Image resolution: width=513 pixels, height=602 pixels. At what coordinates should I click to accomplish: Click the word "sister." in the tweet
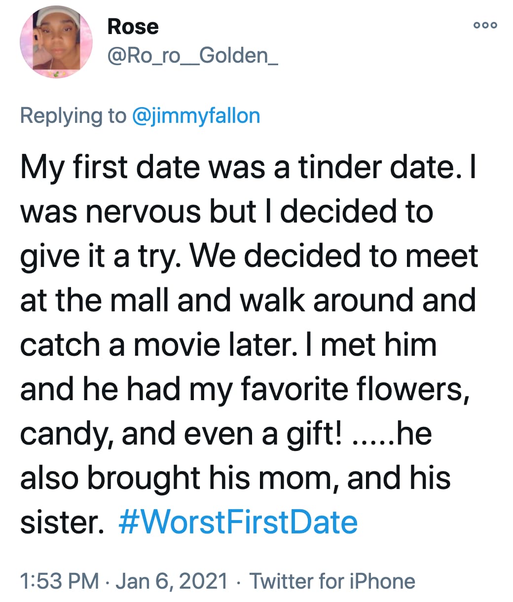click(61, 523)
